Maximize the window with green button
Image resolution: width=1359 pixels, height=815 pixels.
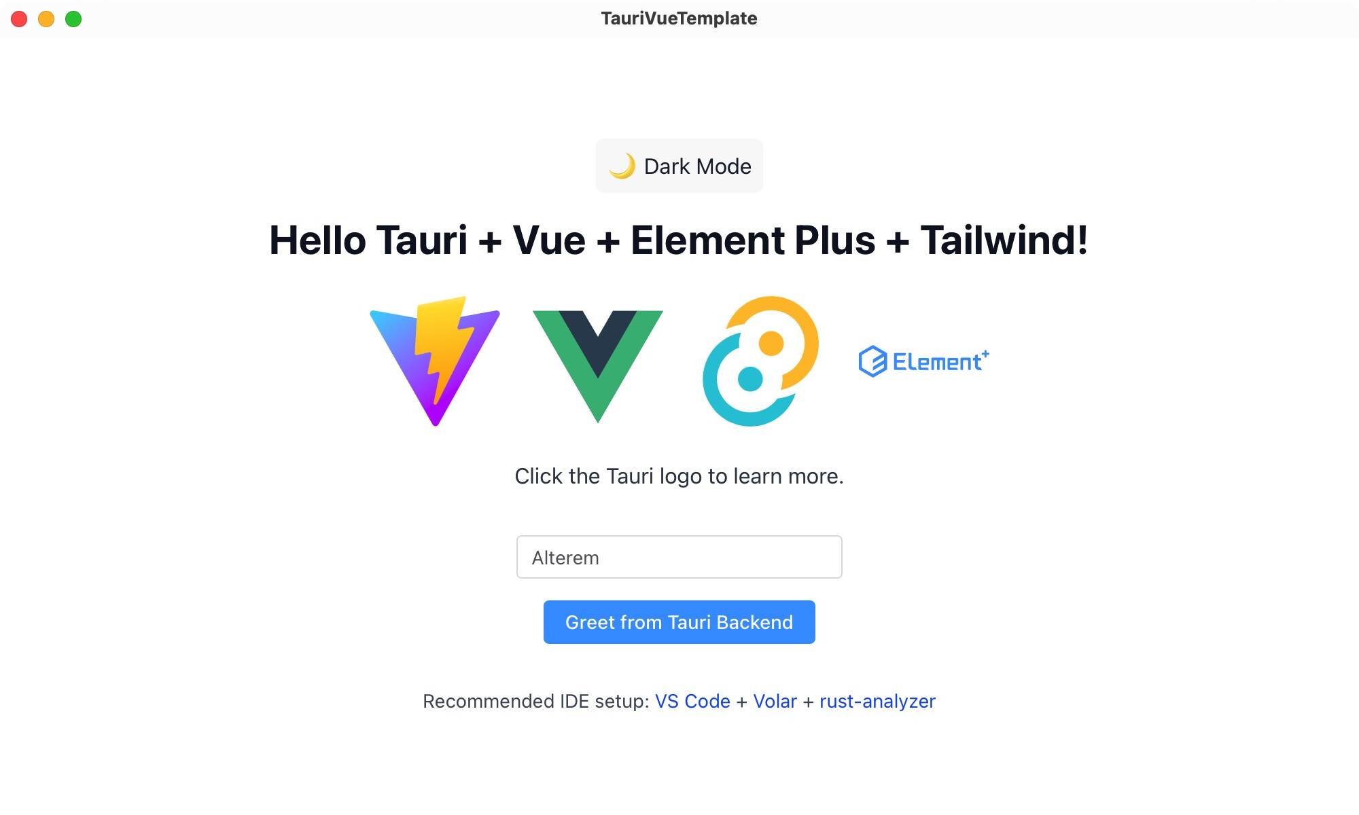coord(73,19)
